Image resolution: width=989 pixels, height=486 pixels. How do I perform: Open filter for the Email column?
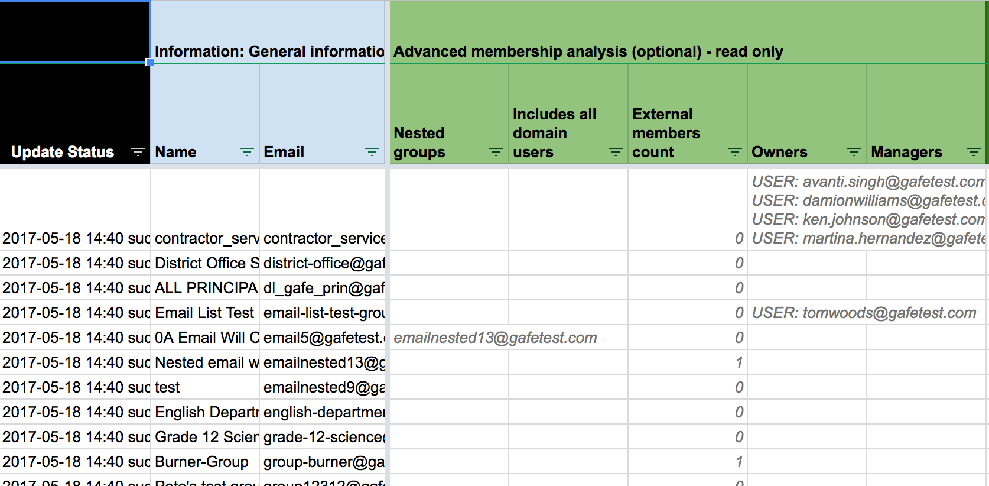(372, 153)
